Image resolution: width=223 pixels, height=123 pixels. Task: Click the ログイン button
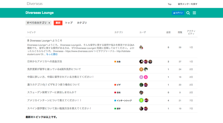[178, 13]
